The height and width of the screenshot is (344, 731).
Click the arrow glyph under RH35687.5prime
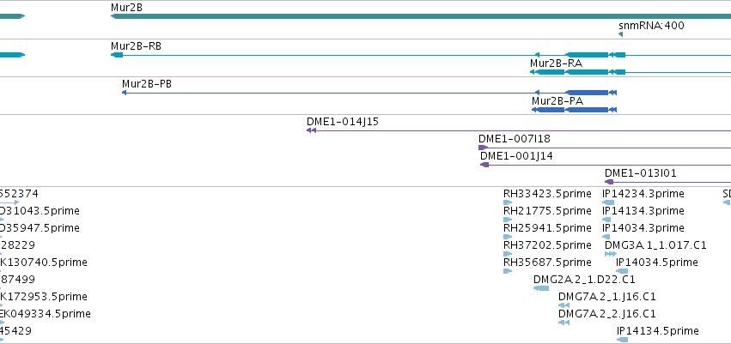pos(508,271)
